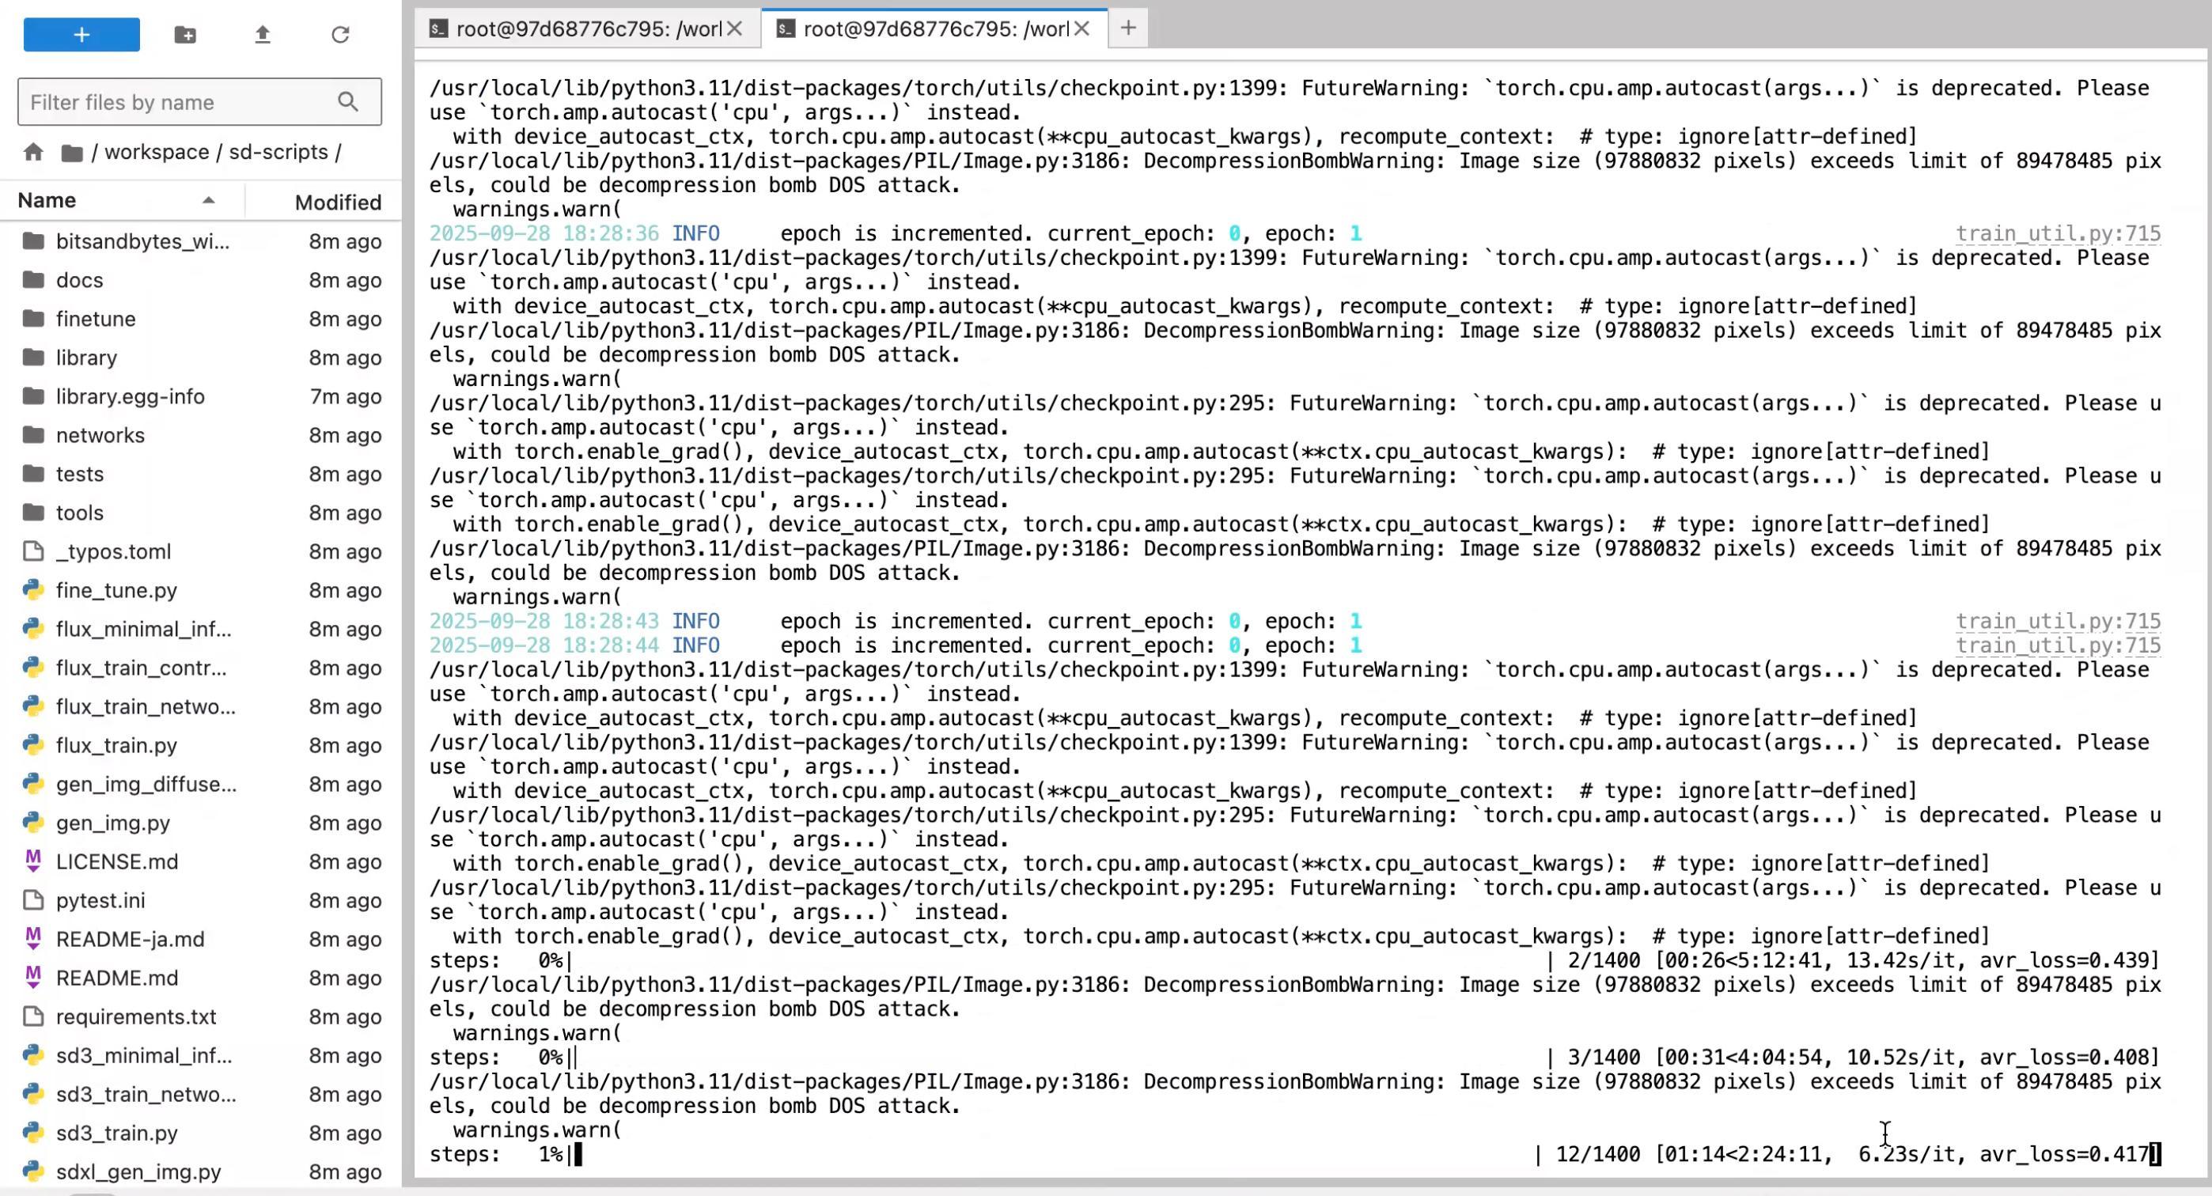
Task: Click the workspace breadcrumb link
Action: 157,152
